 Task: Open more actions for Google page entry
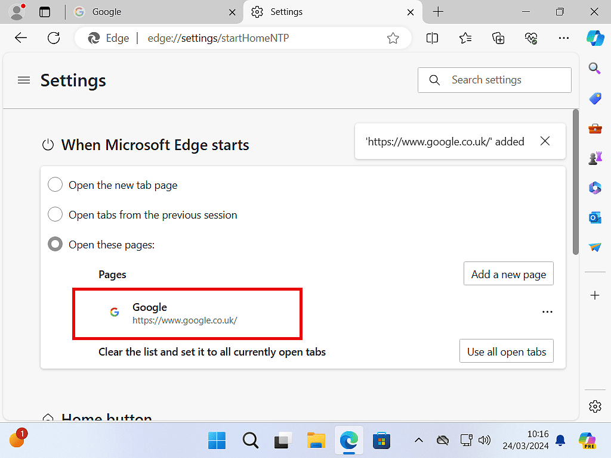[547, 312]
